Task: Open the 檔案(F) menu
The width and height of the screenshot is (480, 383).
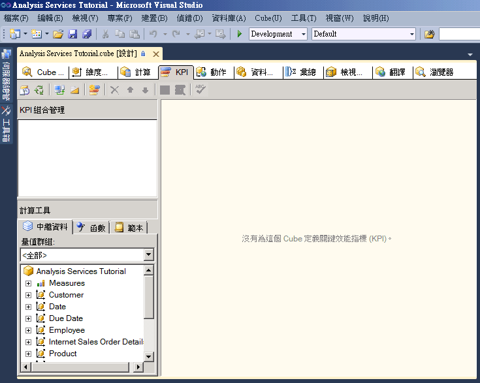Action: pos(16,18)
